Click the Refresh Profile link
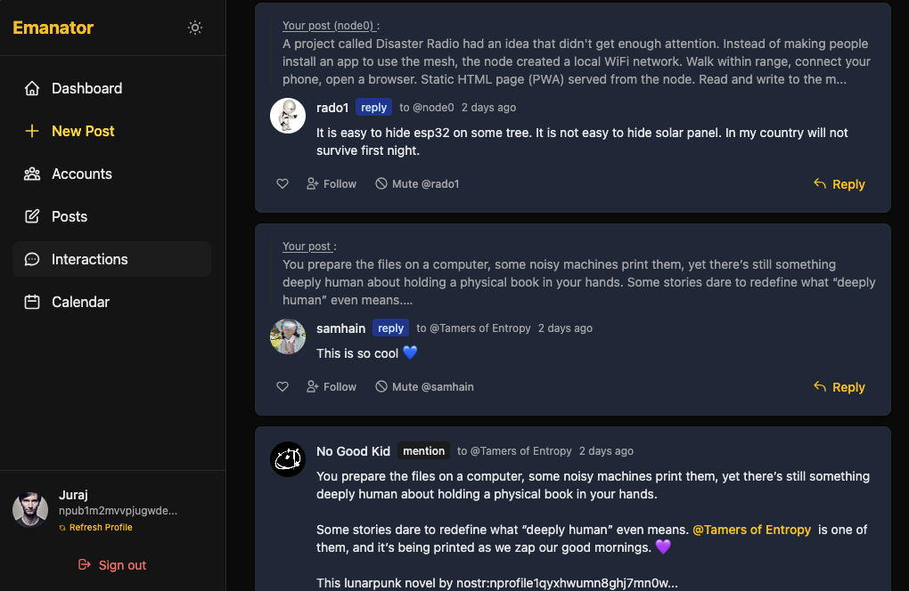The height and width of the screenshot is (591, 909). click(101, 528)
